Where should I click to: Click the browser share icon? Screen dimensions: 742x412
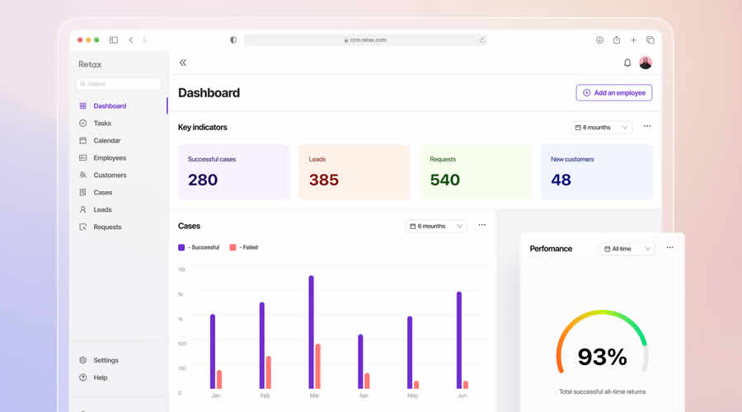click(x=617, y=40)
